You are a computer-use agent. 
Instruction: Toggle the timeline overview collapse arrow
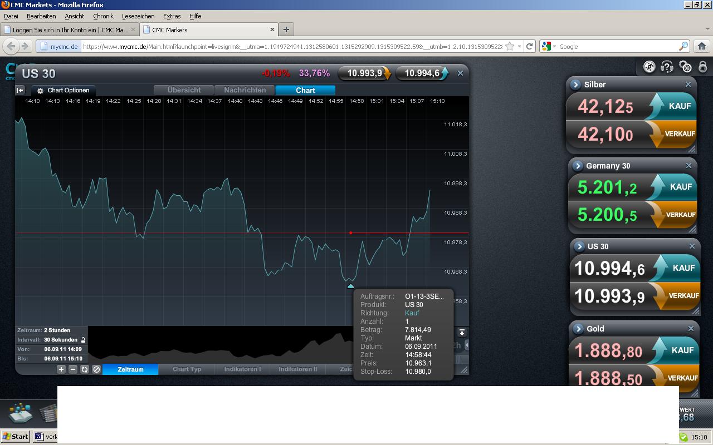[462, 332]
